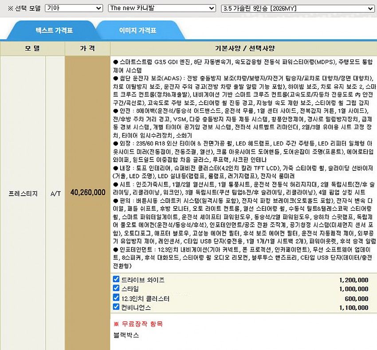377x350 pixels.
Task: Expand the The new 카니발 model dropdown
Action: click(161, 8)
